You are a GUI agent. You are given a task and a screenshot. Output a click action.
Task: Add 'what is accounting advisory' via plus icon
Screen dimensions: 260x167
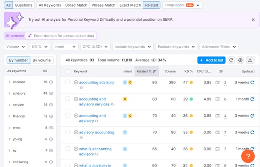tap(76, 149)
